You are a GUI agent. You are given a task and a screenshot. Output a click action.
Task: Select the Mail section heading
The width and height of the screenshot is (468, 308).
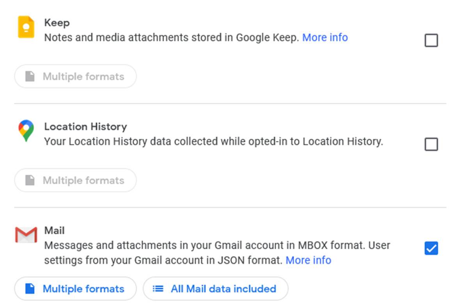tap(54, 230)
